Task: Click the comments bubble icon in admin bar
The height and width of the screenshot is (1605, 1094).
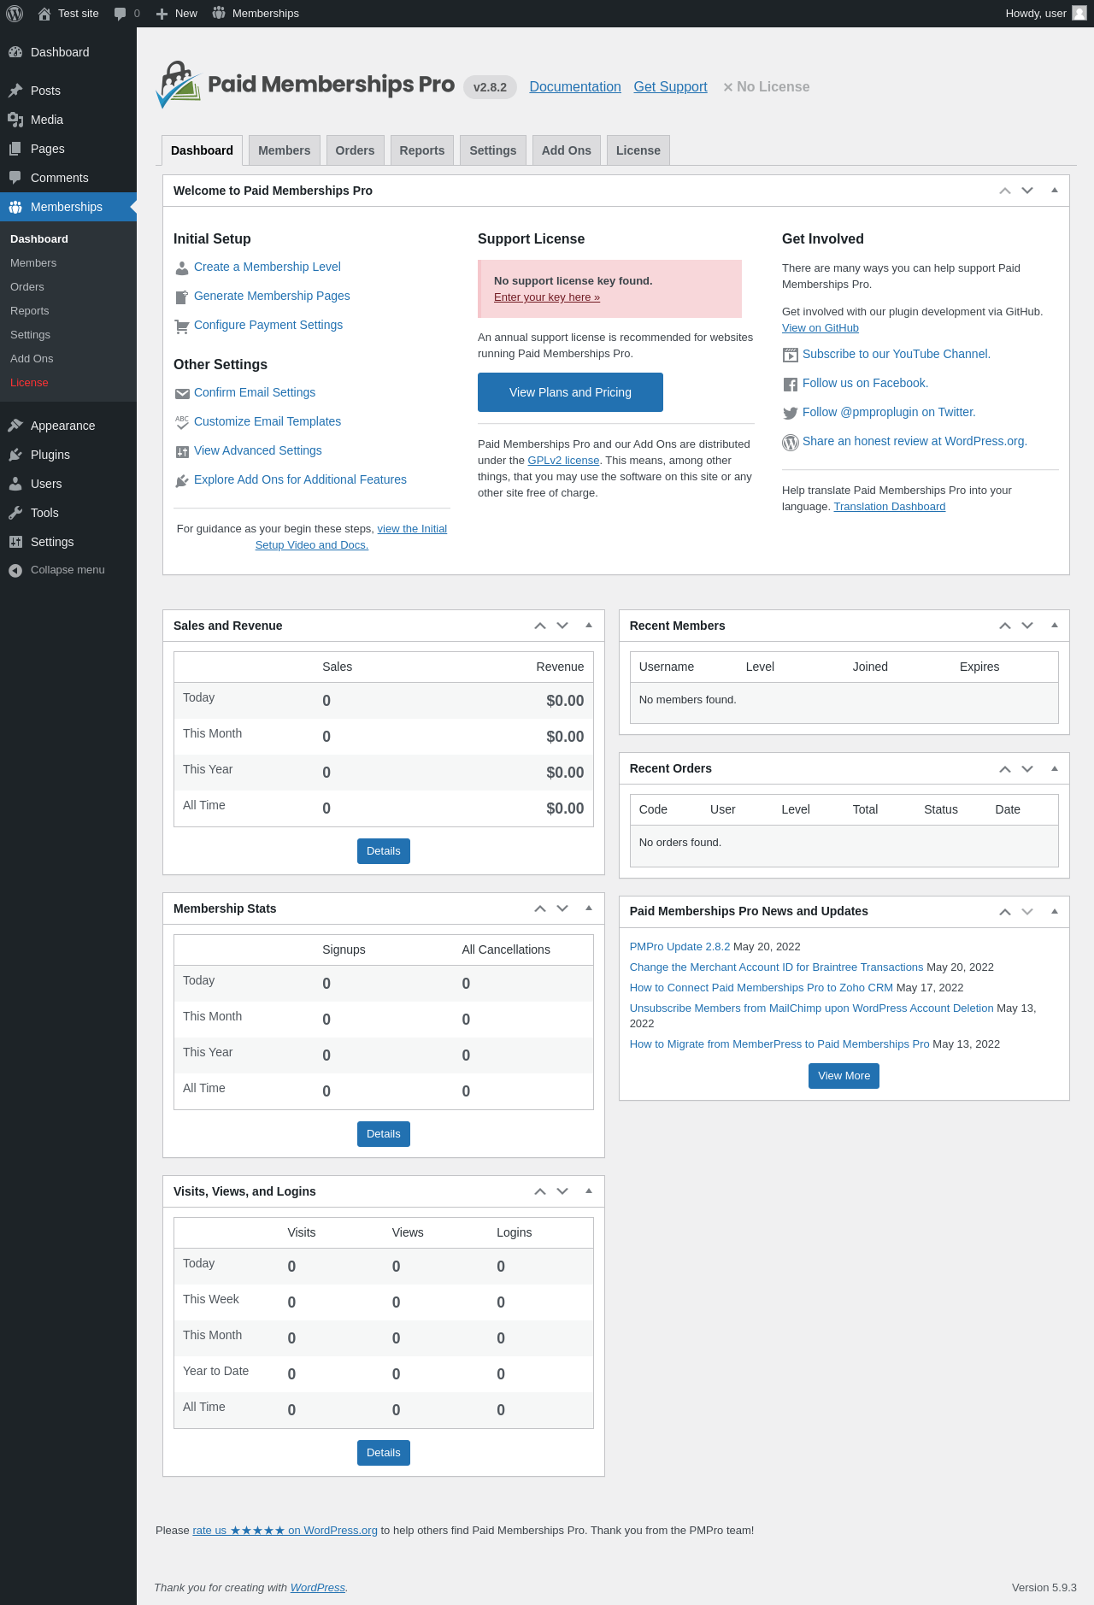Action: point(120,14)
